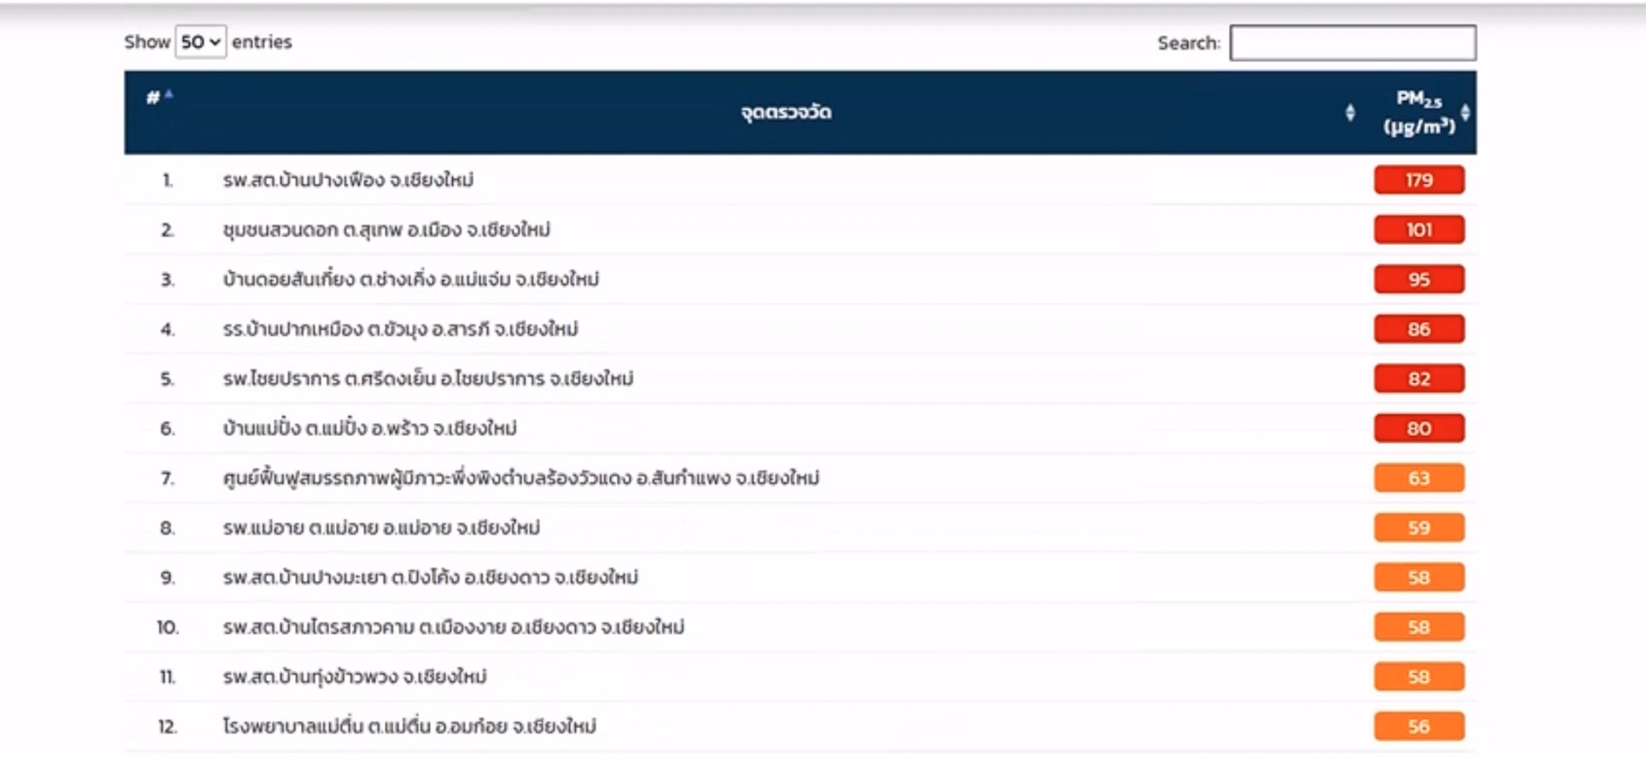
Task: Click the red 86 value badge
Action: (1418, 329)
